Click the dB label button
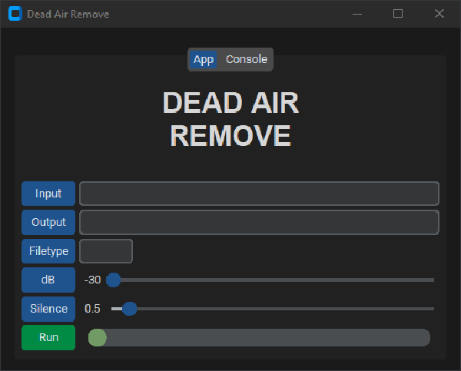 (48, 280)
